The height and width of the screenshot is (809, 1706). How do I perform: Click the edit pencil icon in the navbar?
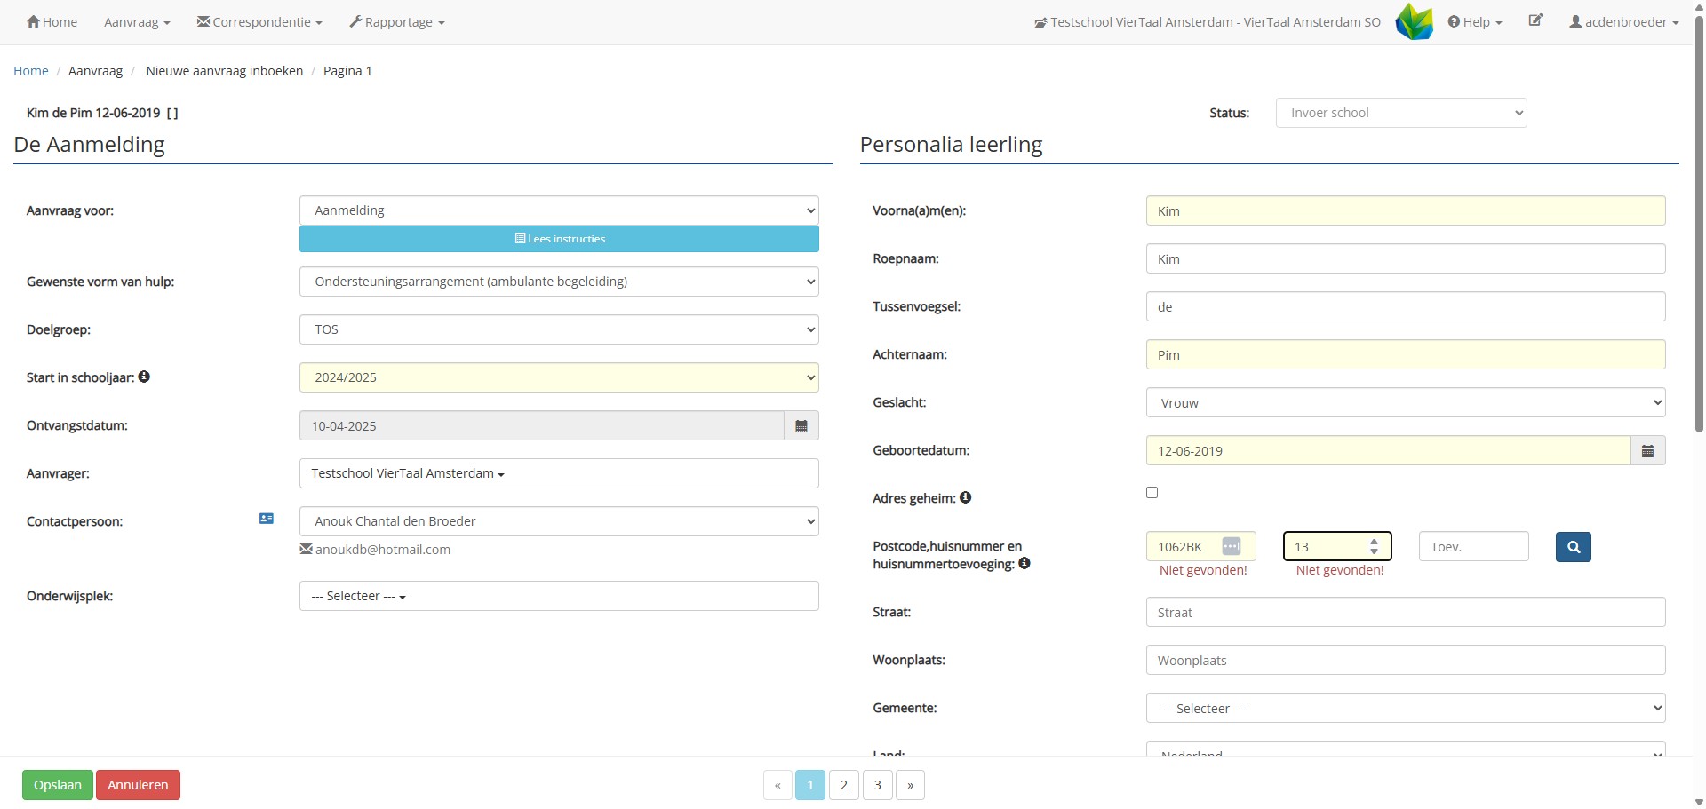(1535, 20)
